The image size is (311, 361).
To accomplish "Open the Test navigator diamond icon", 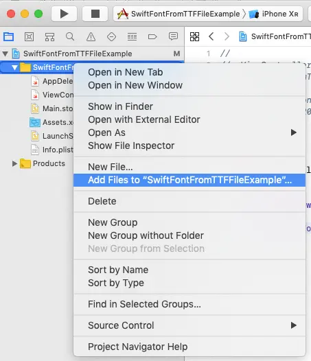I will (111, 36).
